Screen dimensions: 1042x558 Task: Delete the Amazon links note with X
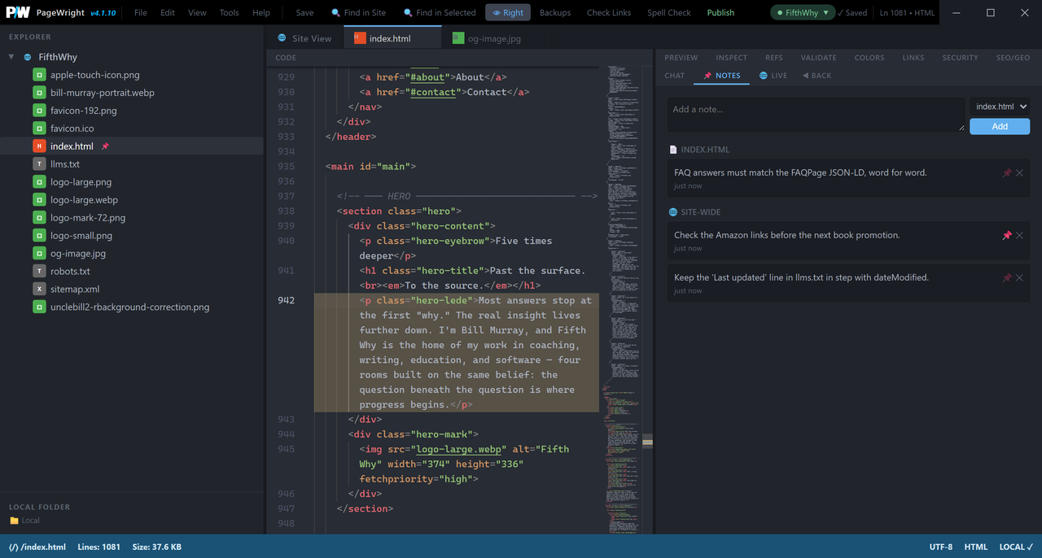click(x=1019, y=235)
